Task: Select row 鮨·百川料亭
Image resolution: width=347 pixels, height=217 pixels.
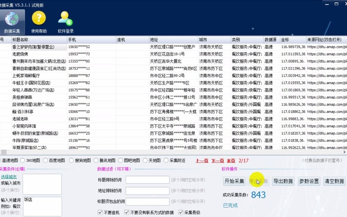Action: [x=173, y=112]
